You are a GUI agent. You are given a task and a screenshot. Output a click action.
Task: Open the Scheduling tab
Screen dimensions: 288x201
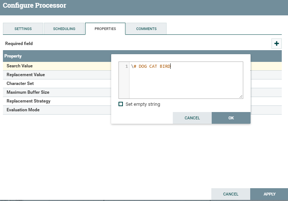64,29
